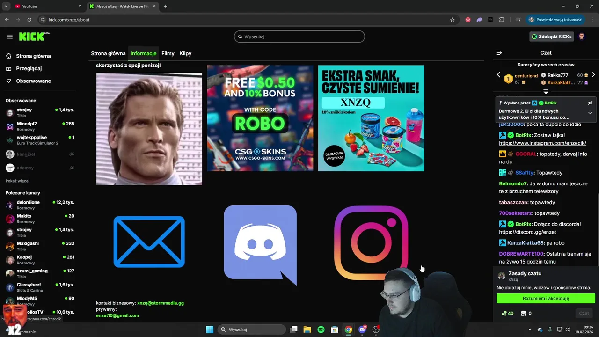This screenshot has height=337, width=599.
Task: Open the Klipy tab
Action: point(185,53)
